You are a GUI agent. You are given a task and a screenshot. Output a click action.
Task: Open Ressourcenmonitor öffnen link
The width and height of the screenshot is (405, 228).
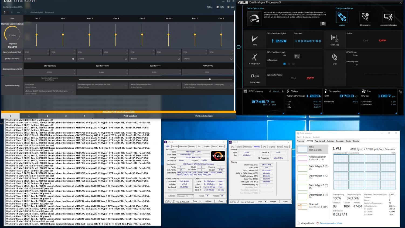331,223
